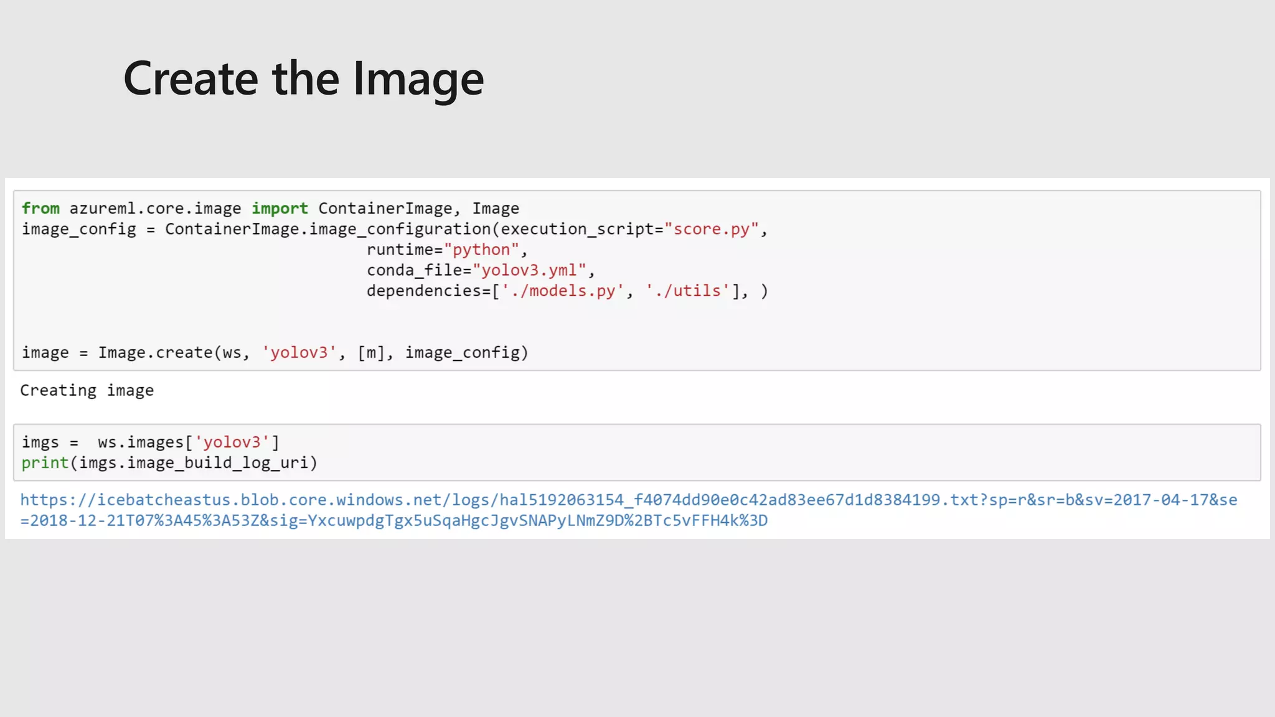Click 'yolov3' in the Image.create call
Screen dimensions: 1275x717
[299, 352]
